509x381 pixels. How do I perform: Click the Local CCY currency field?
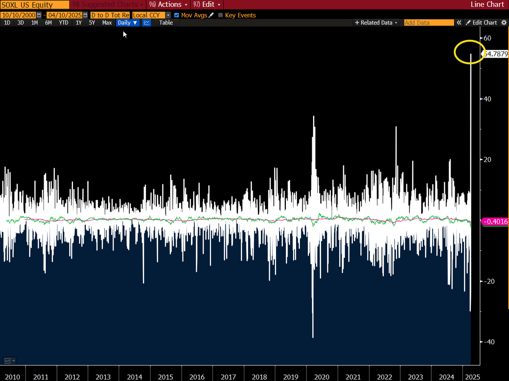click(x=149, y=15)
